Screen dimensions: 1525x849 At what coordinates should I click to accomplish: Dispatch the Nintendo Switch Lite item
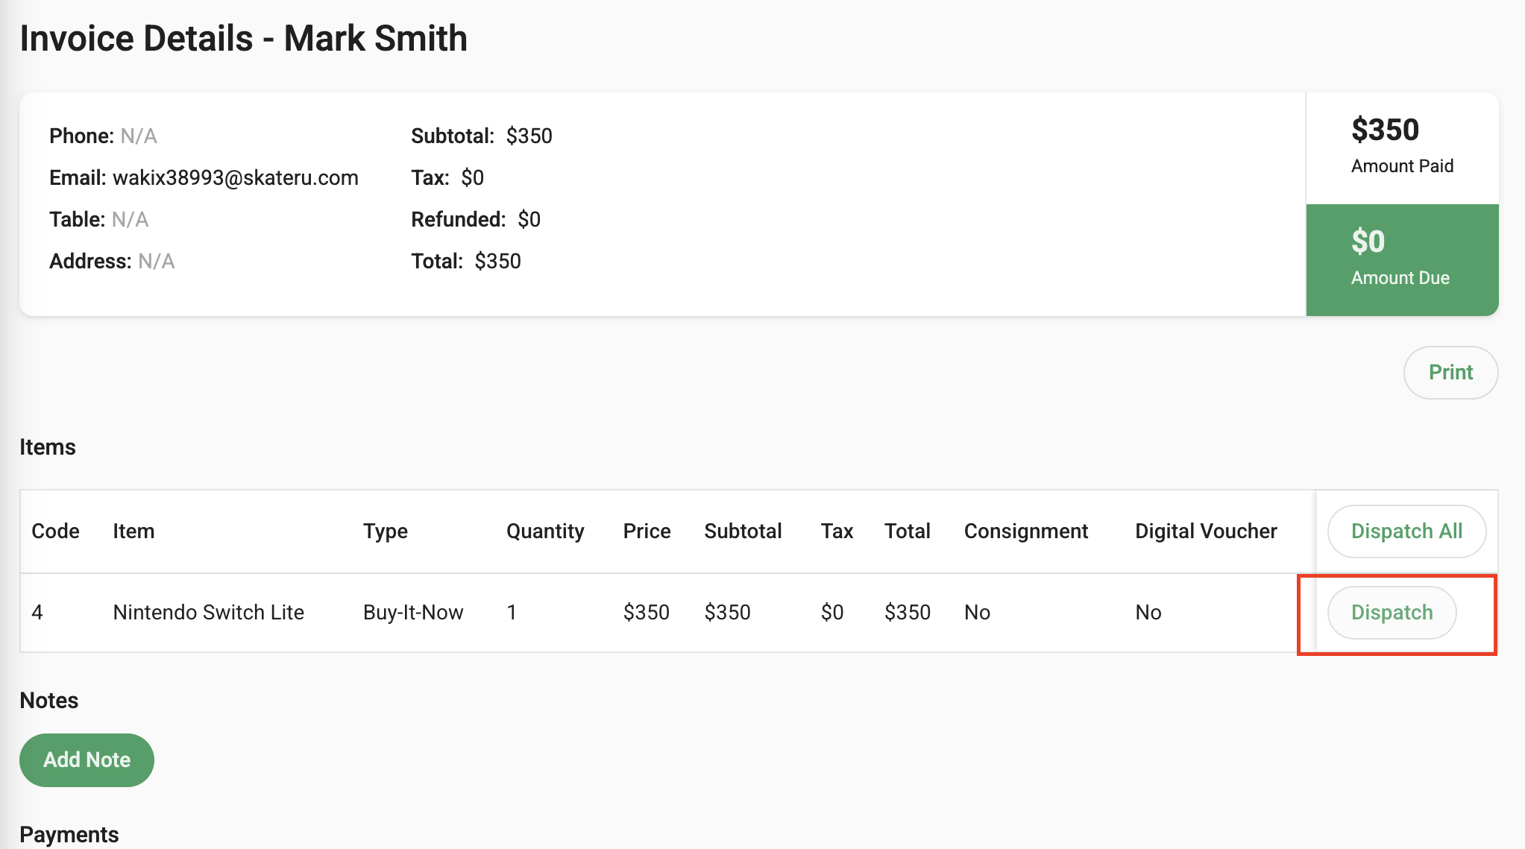(x=1391, y=613)
